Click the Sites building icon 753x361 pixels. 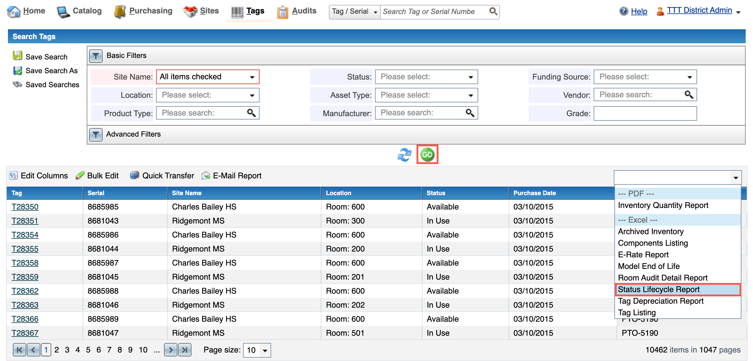(191, 12)
